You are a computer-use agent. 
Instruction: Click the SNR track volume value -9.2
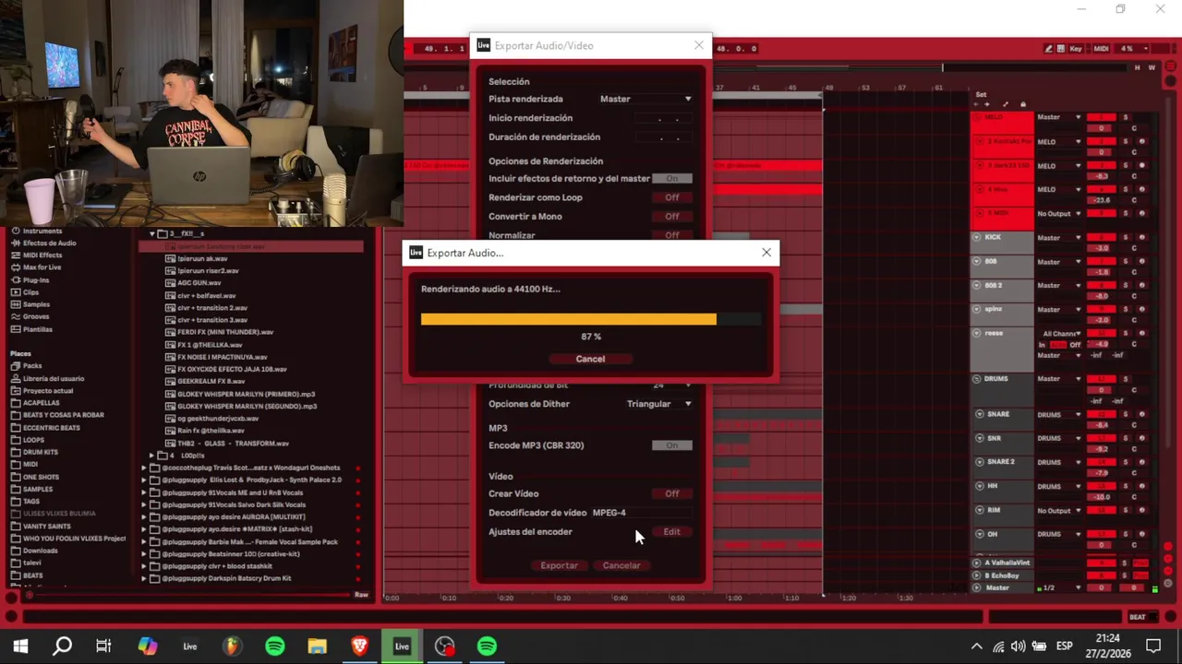1101,449
